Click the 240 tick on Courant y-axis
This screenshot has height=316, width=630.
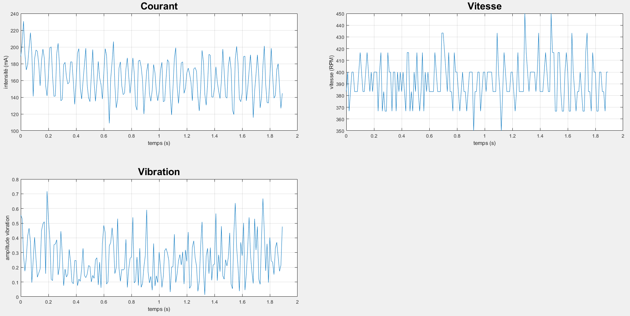point(15,14)
